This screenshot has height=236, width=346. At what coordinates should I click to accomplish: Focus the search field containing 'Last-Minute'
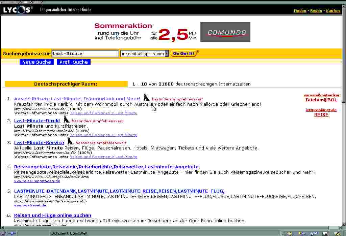pos(85,54)
